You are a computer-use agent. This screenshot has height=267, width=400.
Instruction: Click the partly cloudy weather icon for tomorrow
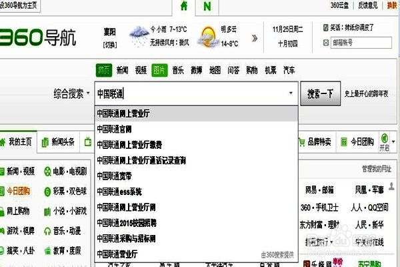pos(208,37)
